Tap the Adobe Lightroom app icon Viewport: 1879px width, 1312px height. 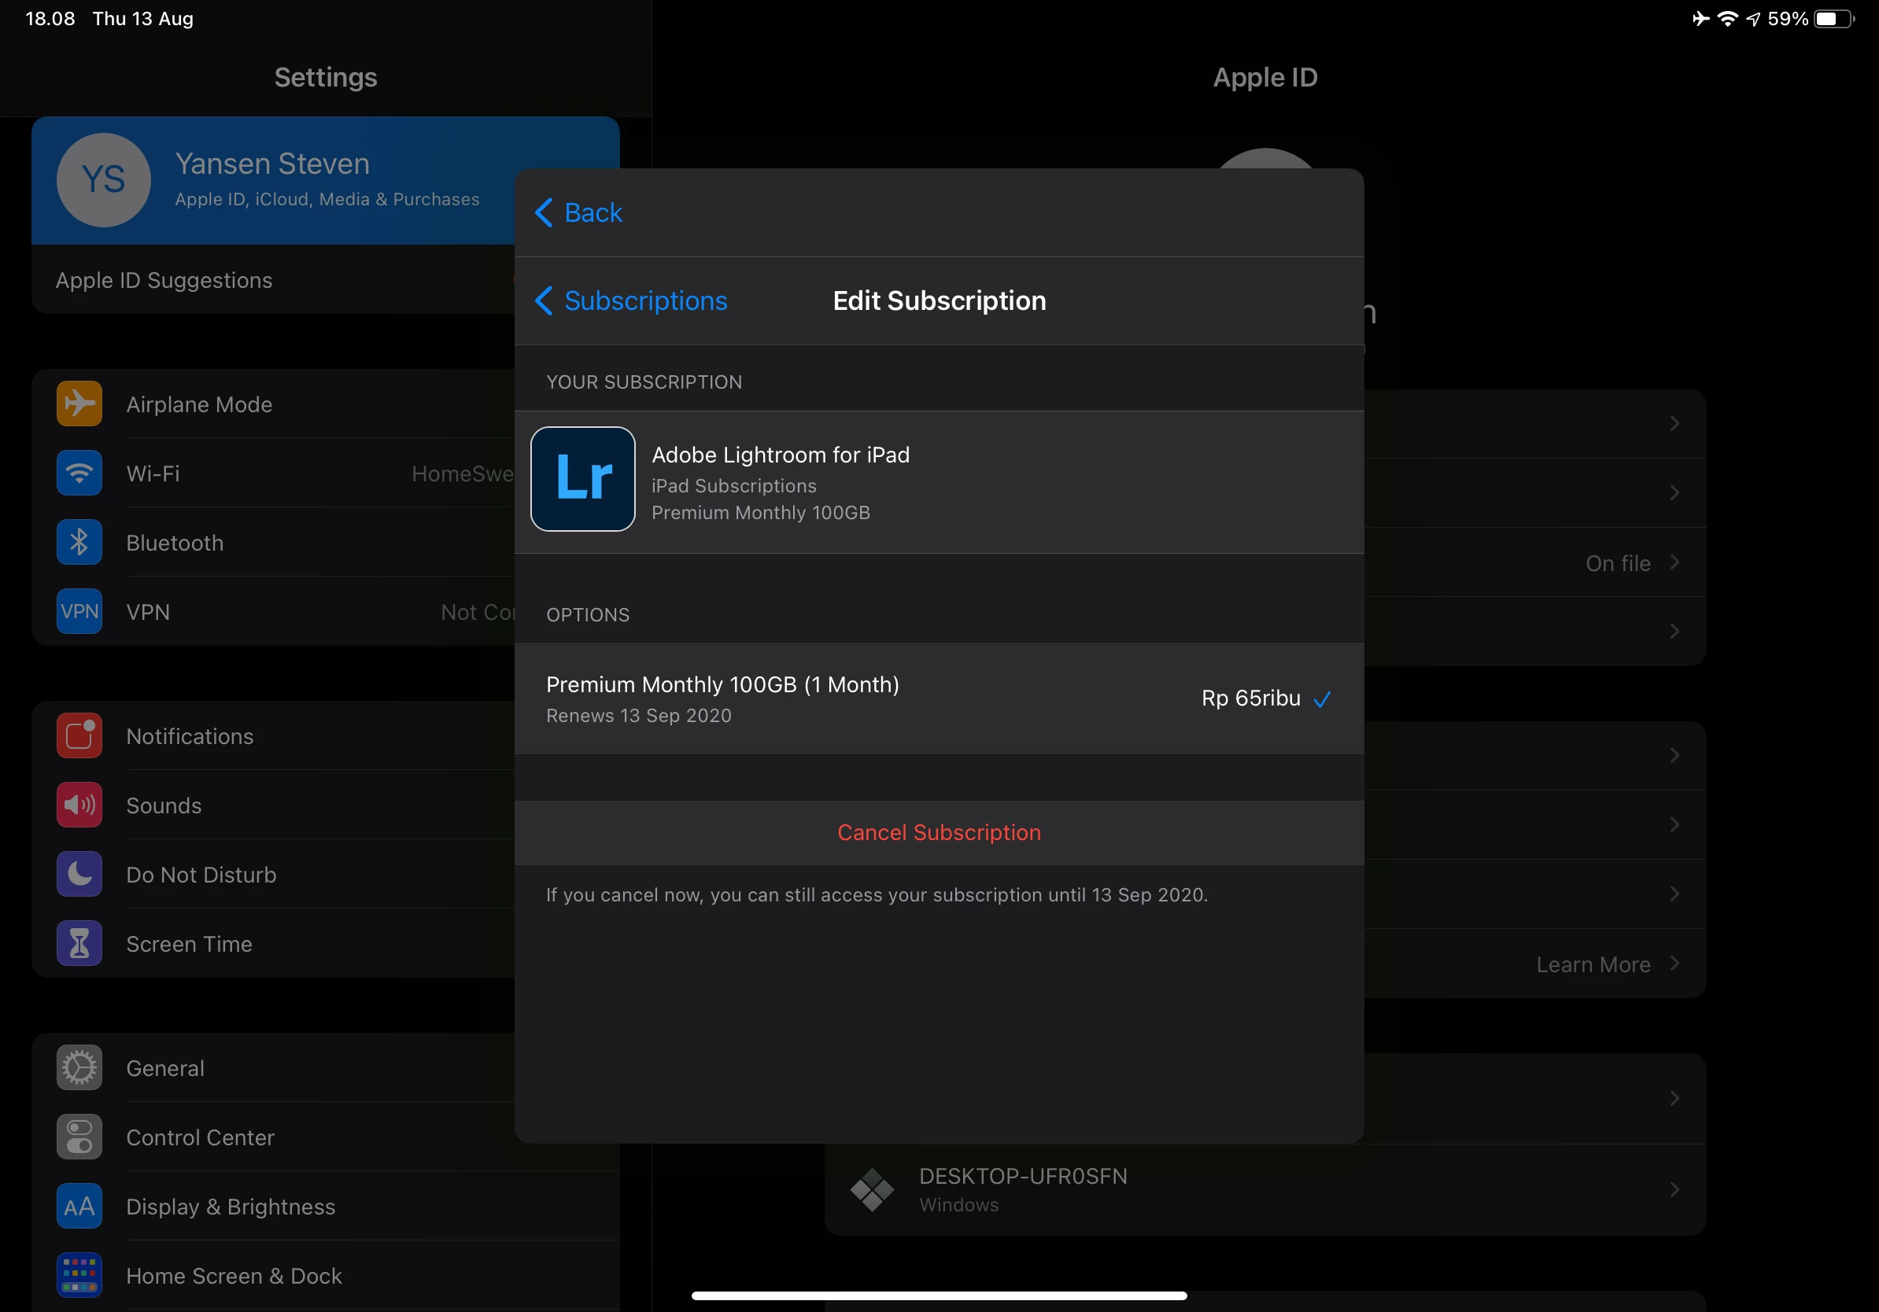click(583, 479)
